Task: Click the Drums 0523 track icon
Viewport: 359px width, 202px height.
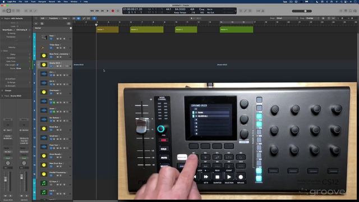Action: [x=44, y=65]
